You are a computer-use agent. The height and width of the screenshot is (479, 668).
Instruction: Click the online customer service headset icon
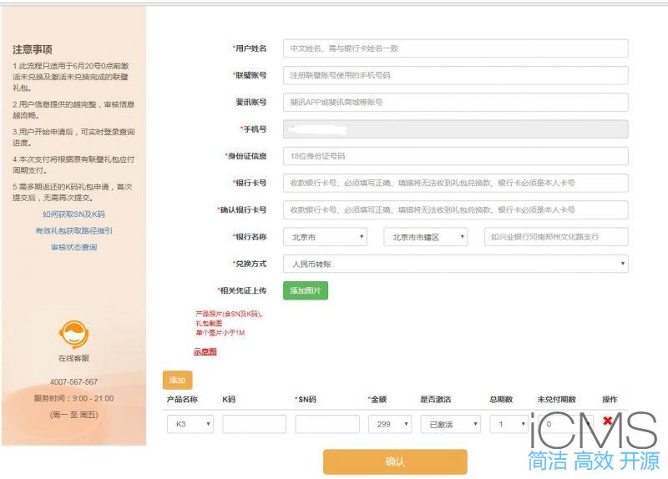73,334
